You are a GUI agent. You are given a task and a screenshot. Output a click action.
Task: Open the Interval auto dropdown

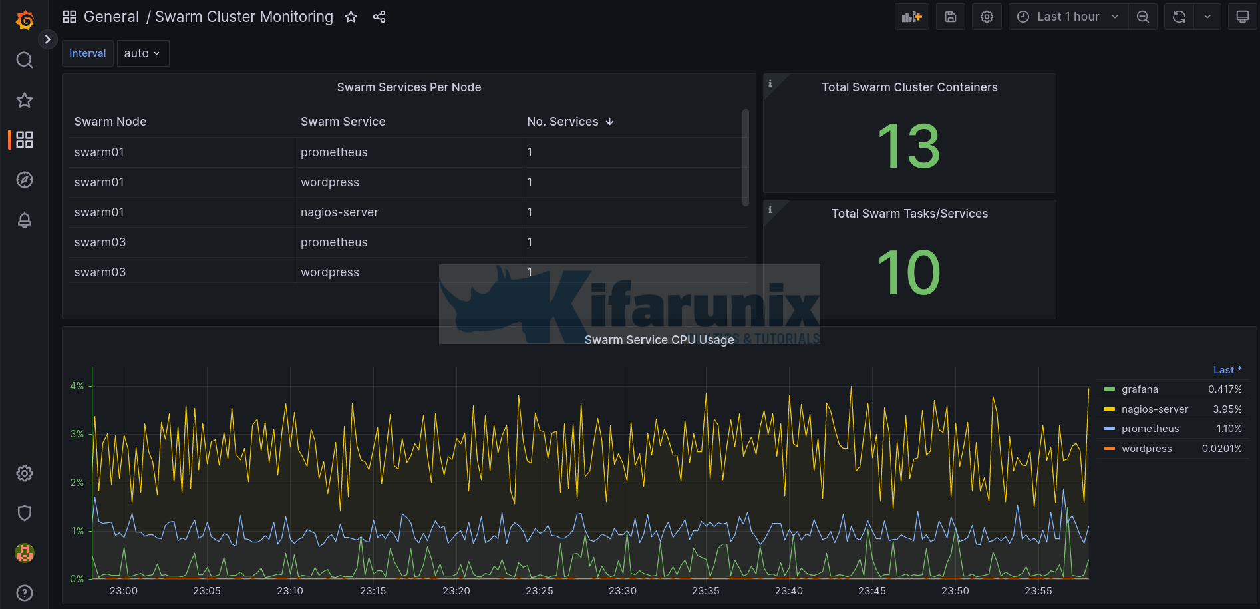point(142,53)
